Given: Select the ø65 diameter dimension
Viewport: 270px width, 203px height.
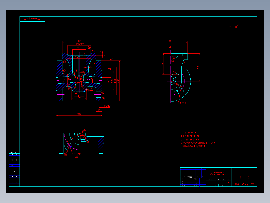Looking at the screenshot, I should tap(115, 81).
